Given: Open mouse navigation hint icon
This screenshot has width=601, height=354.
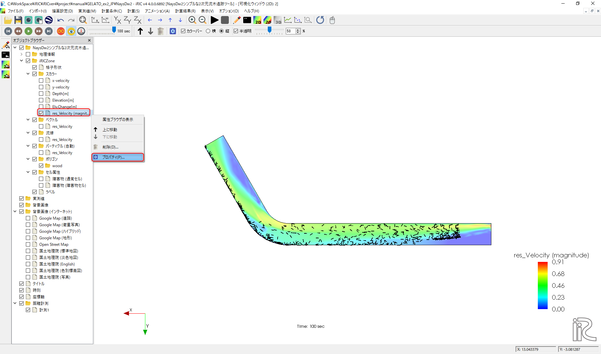Looking at the screenshot, I should (x=332, y=20).
